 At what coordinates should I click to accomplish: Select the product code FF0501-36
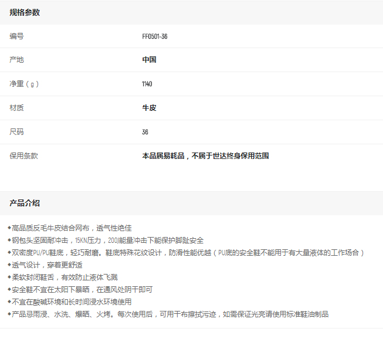point(155,36)
